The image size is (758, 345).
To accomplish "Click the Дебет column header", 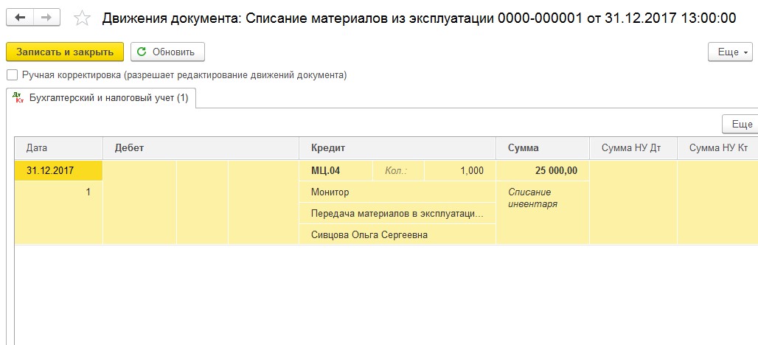I will (201, 148).
